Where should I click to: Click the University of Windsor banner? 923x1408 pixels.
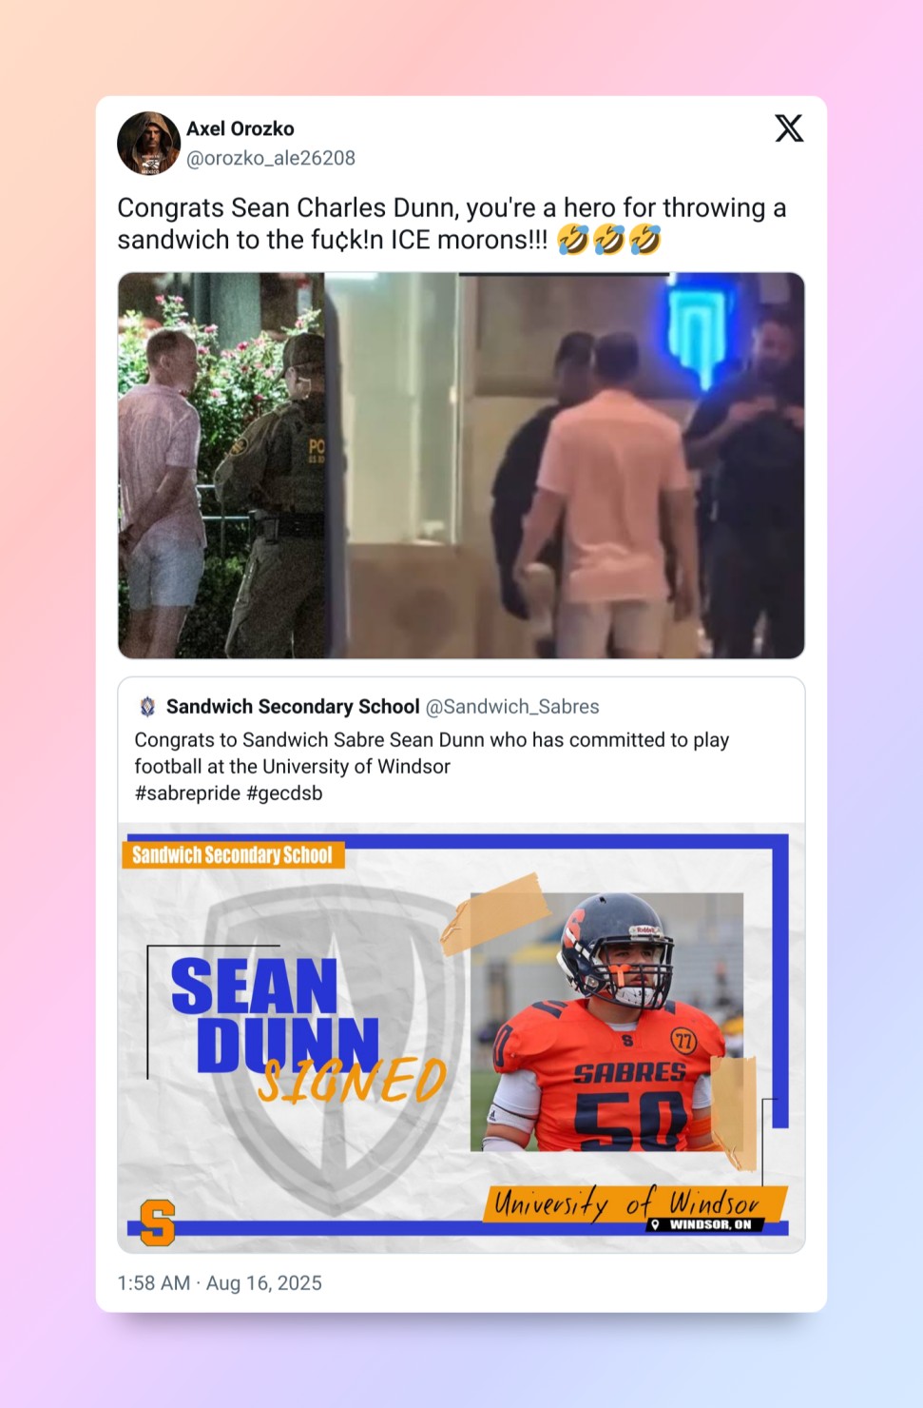pos(637,1203)
